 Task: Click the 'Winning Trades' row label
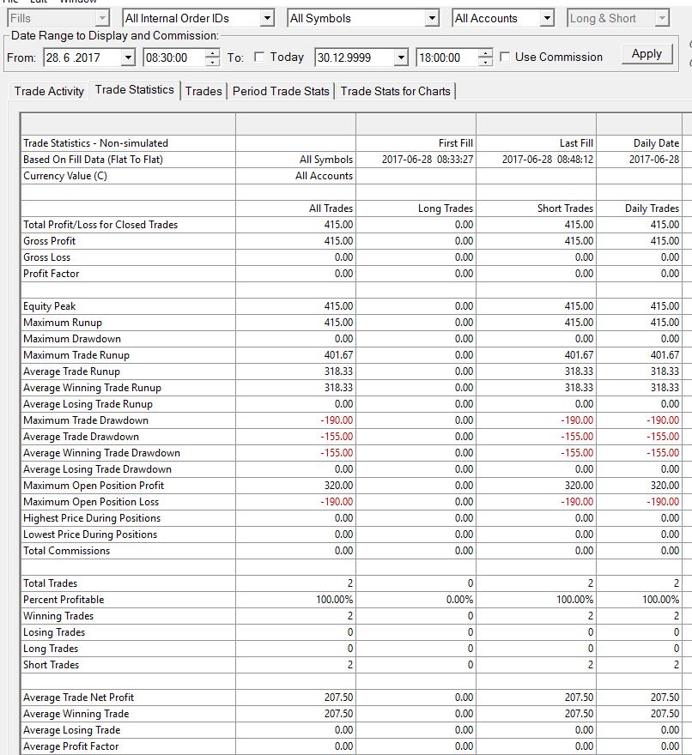(58, 616)
